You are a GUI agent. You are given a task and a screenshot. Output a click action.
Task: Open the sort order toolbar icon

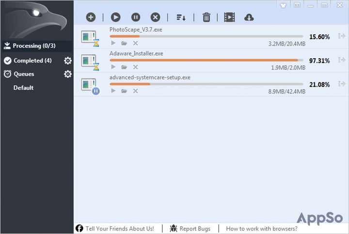click(181, 17)
